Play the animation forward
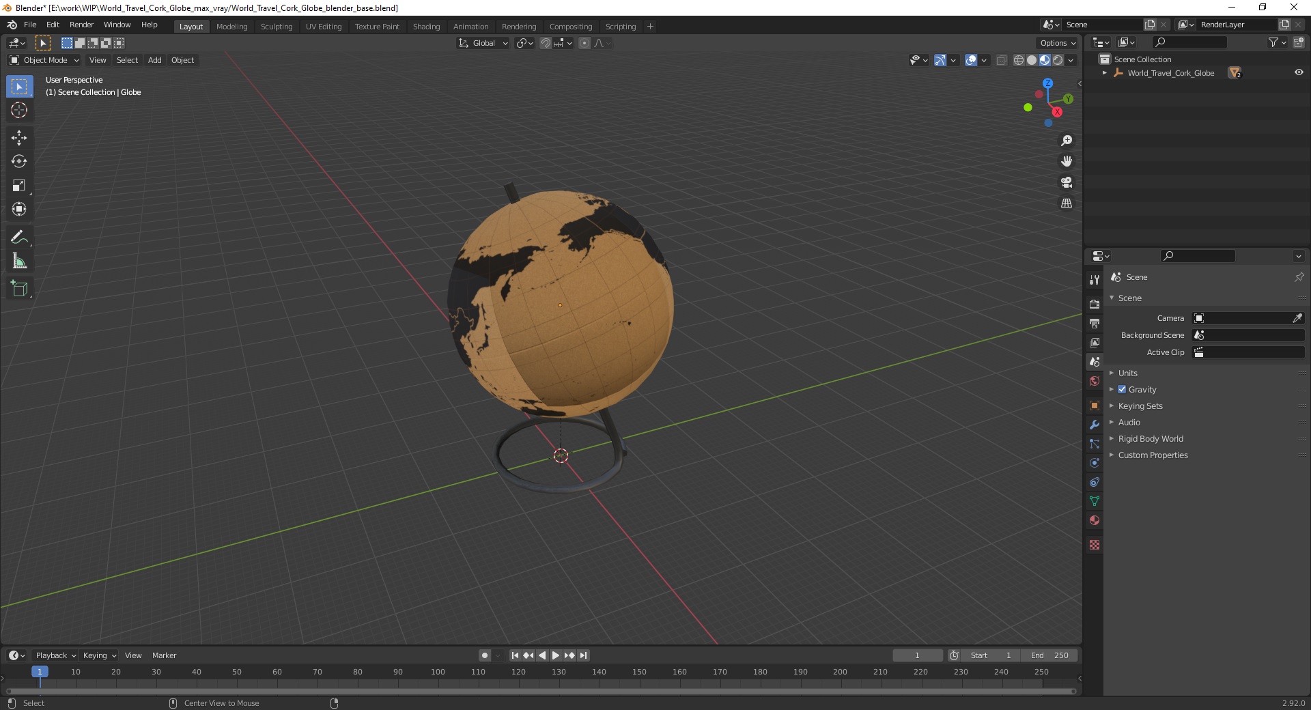1311x710 pixels. pos(556,655)
